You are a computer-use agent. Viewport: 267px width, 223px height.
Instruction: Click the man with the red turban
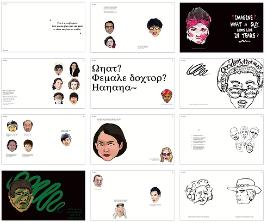click(166, 96)
